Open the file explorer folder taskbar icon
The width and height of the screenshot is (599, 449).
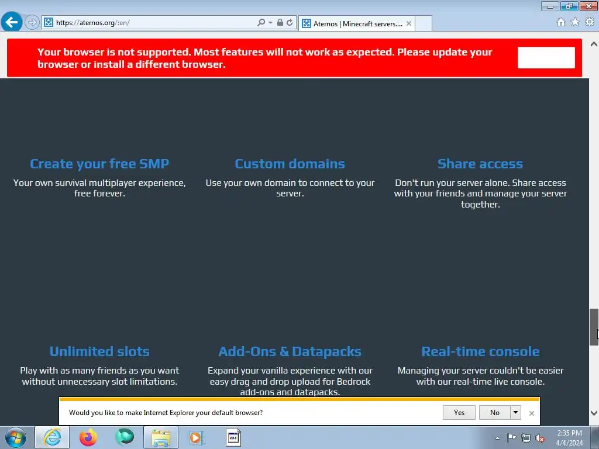[x=161, y=437]
